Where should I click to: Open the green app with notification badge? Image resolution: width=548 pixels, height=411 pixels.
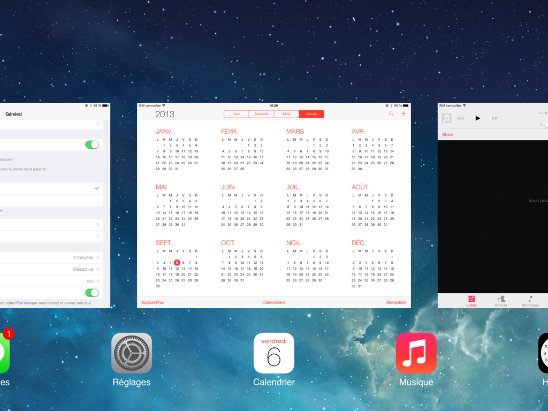point(4,353)
